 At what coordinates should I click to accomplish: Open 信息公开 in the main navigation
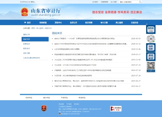coord(74,23)
